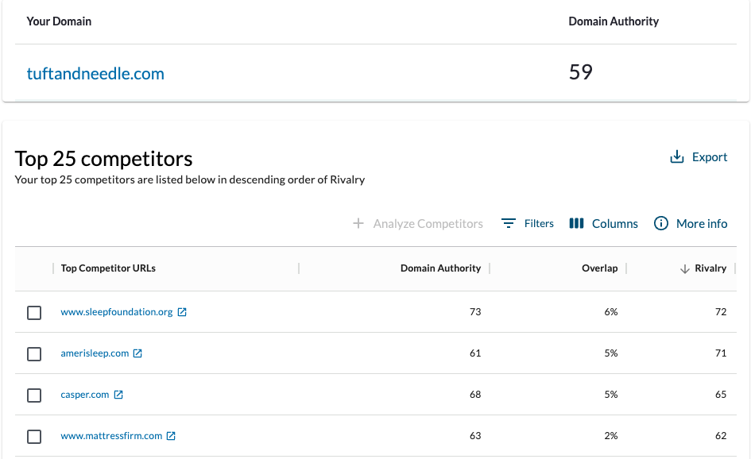Follow the casper.com link text
The image size is (751, 459).
(85, 395)
